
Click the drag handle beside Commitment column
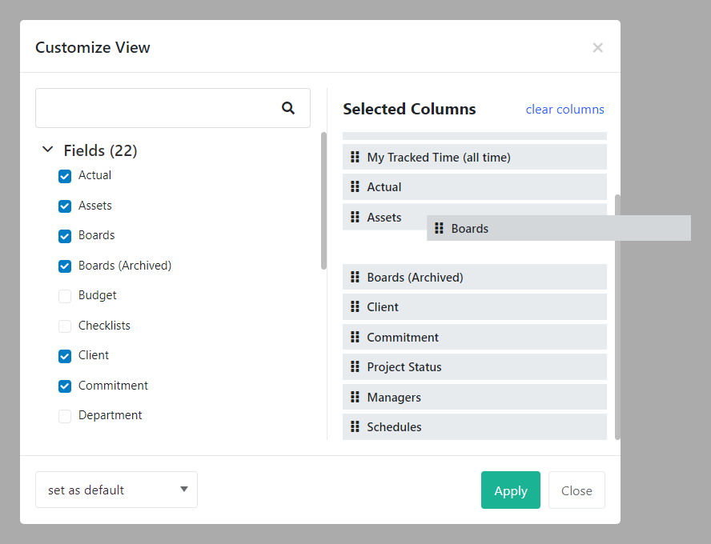(x=355, y=337)
